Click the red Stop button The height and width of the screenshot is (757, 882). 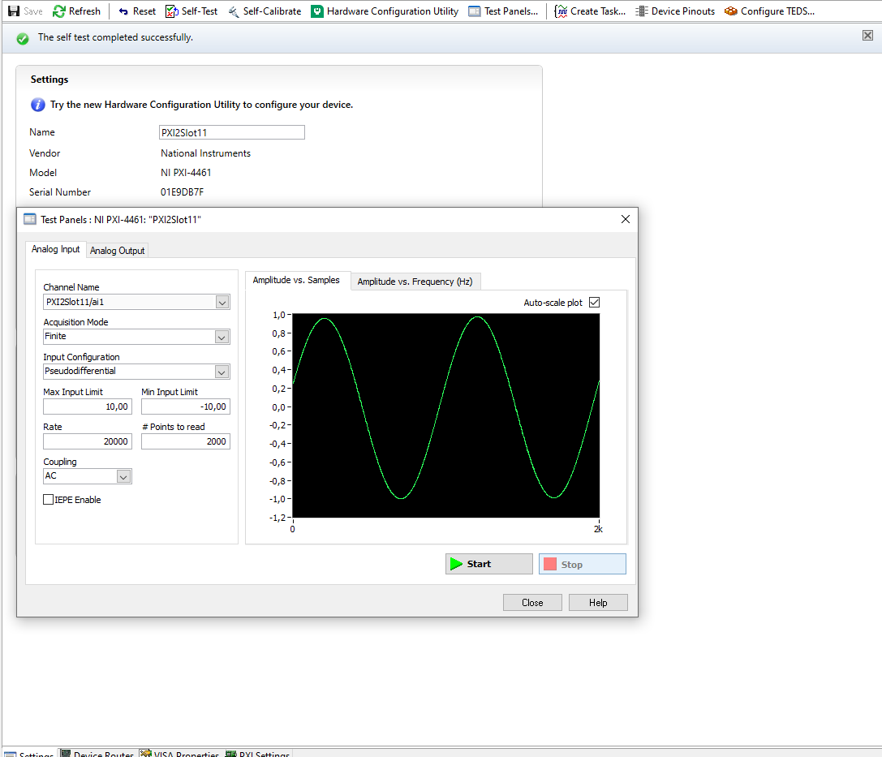click(583, 564)
